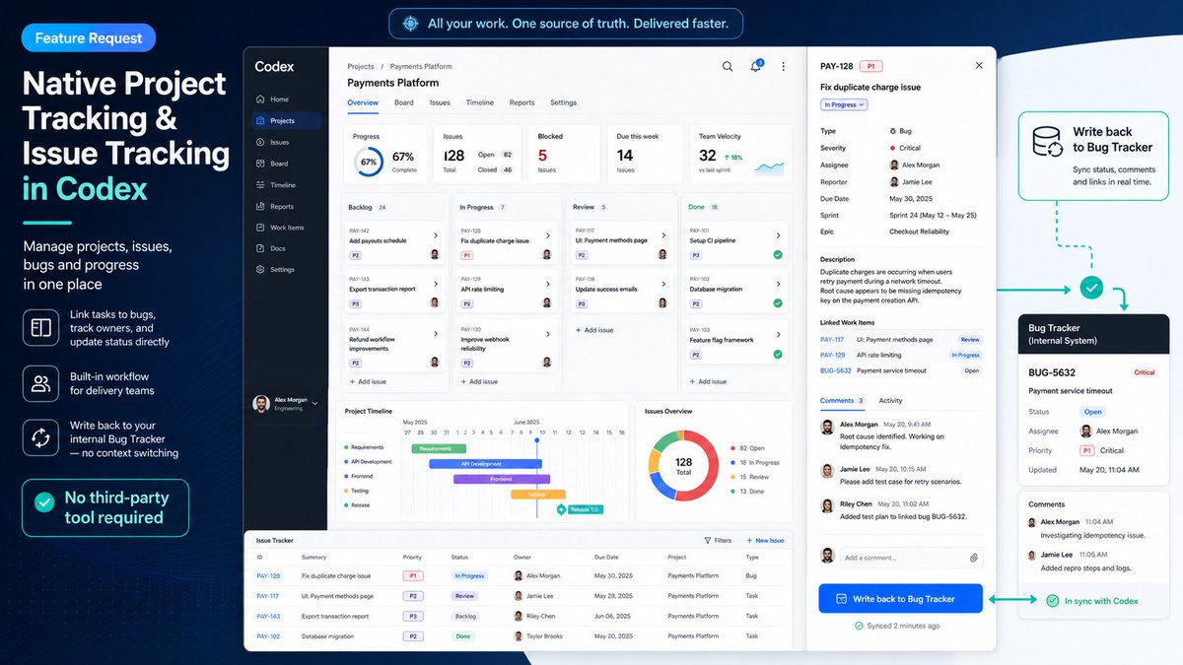Open Projects in the sidebar
Screen dimensions: 1183x665
284,120
